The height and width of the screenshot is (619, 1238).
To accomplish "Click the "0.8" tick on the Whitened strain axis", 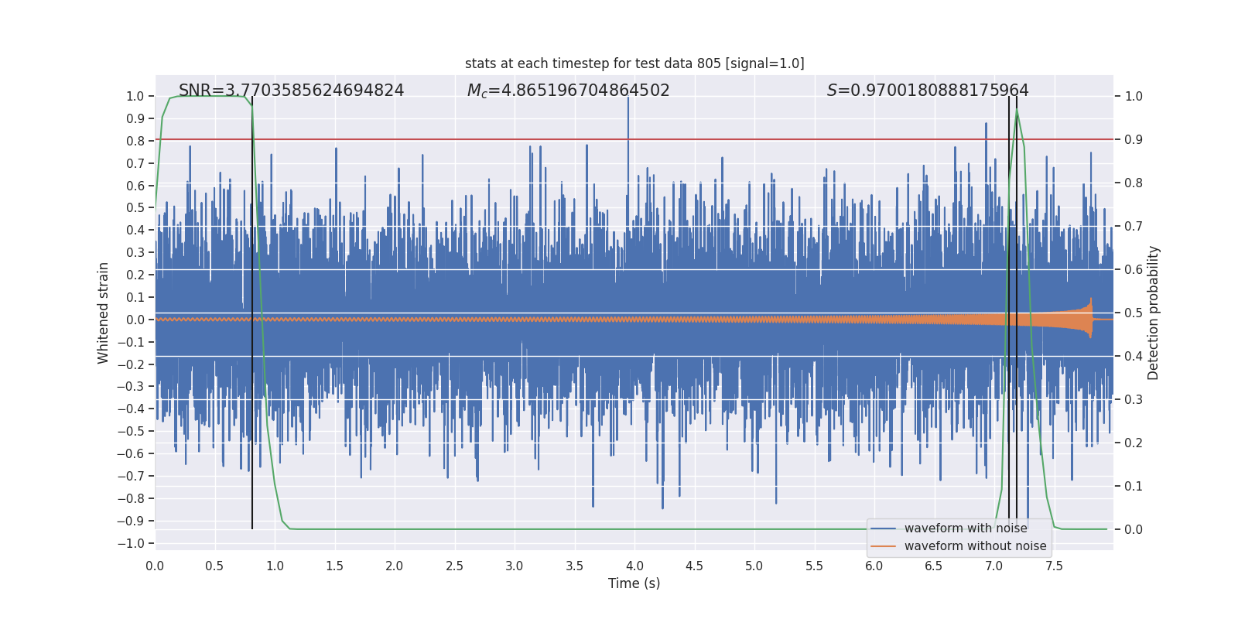I will click(x=135, y=141).
